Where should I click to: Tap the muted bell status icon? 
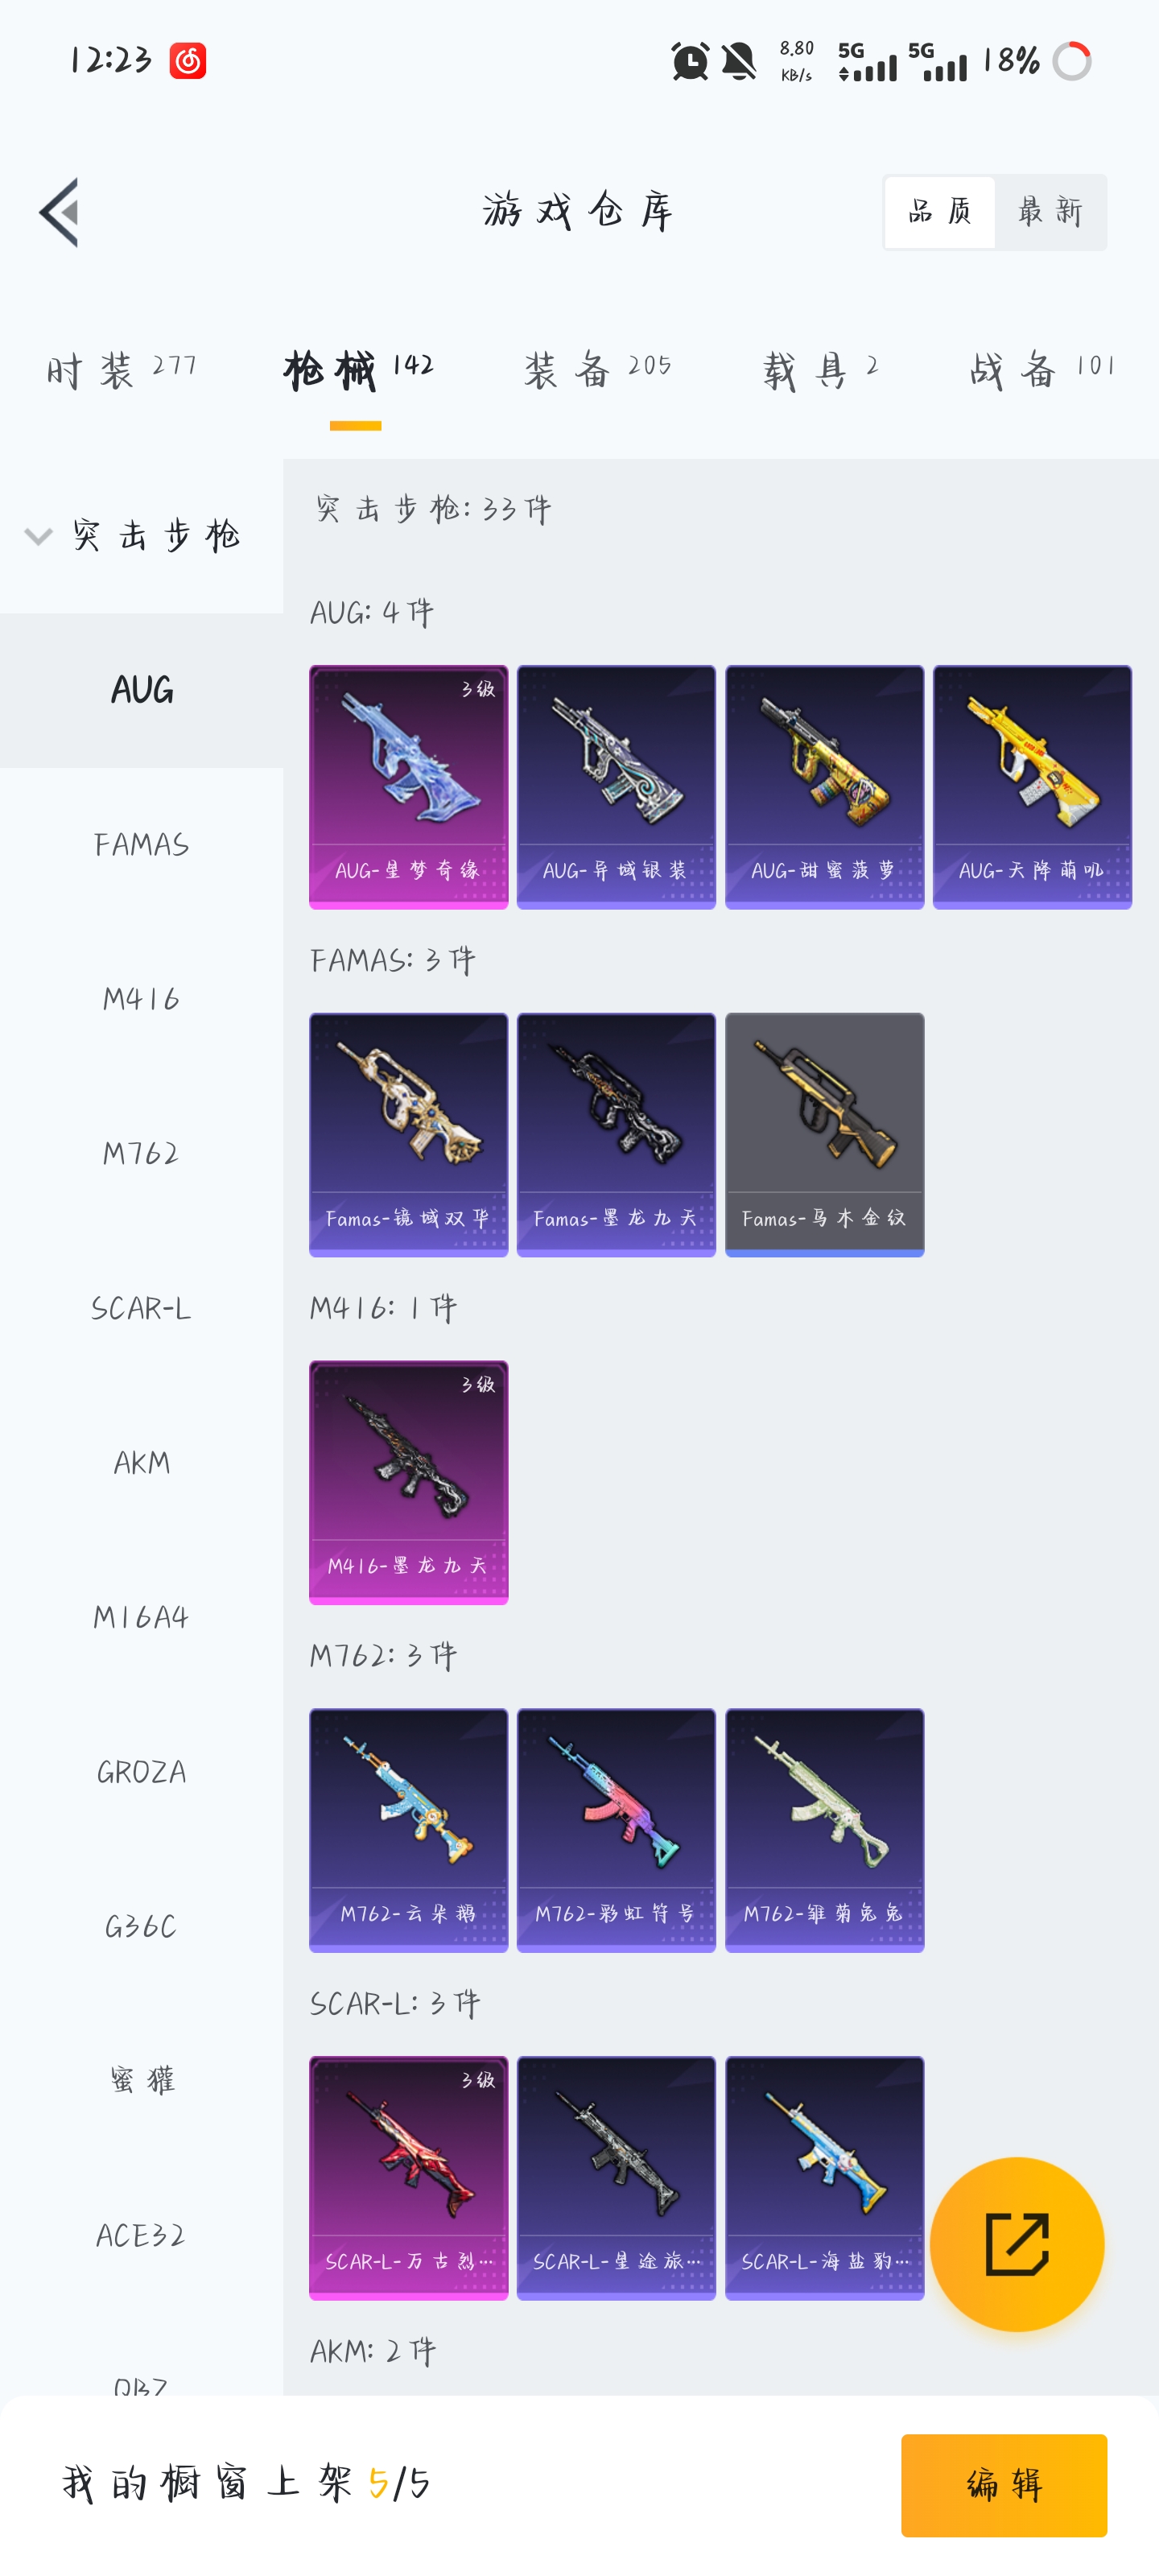point(739,61)
